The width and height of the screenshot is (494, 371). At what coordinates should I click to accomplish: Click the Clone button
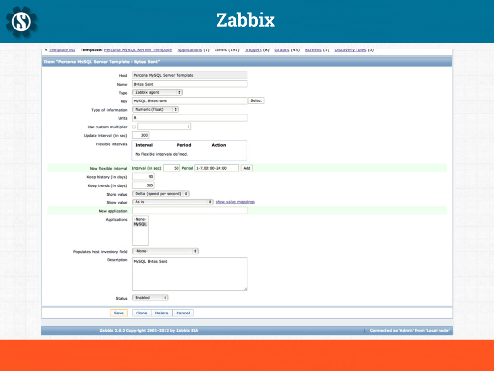pos(141,313)
